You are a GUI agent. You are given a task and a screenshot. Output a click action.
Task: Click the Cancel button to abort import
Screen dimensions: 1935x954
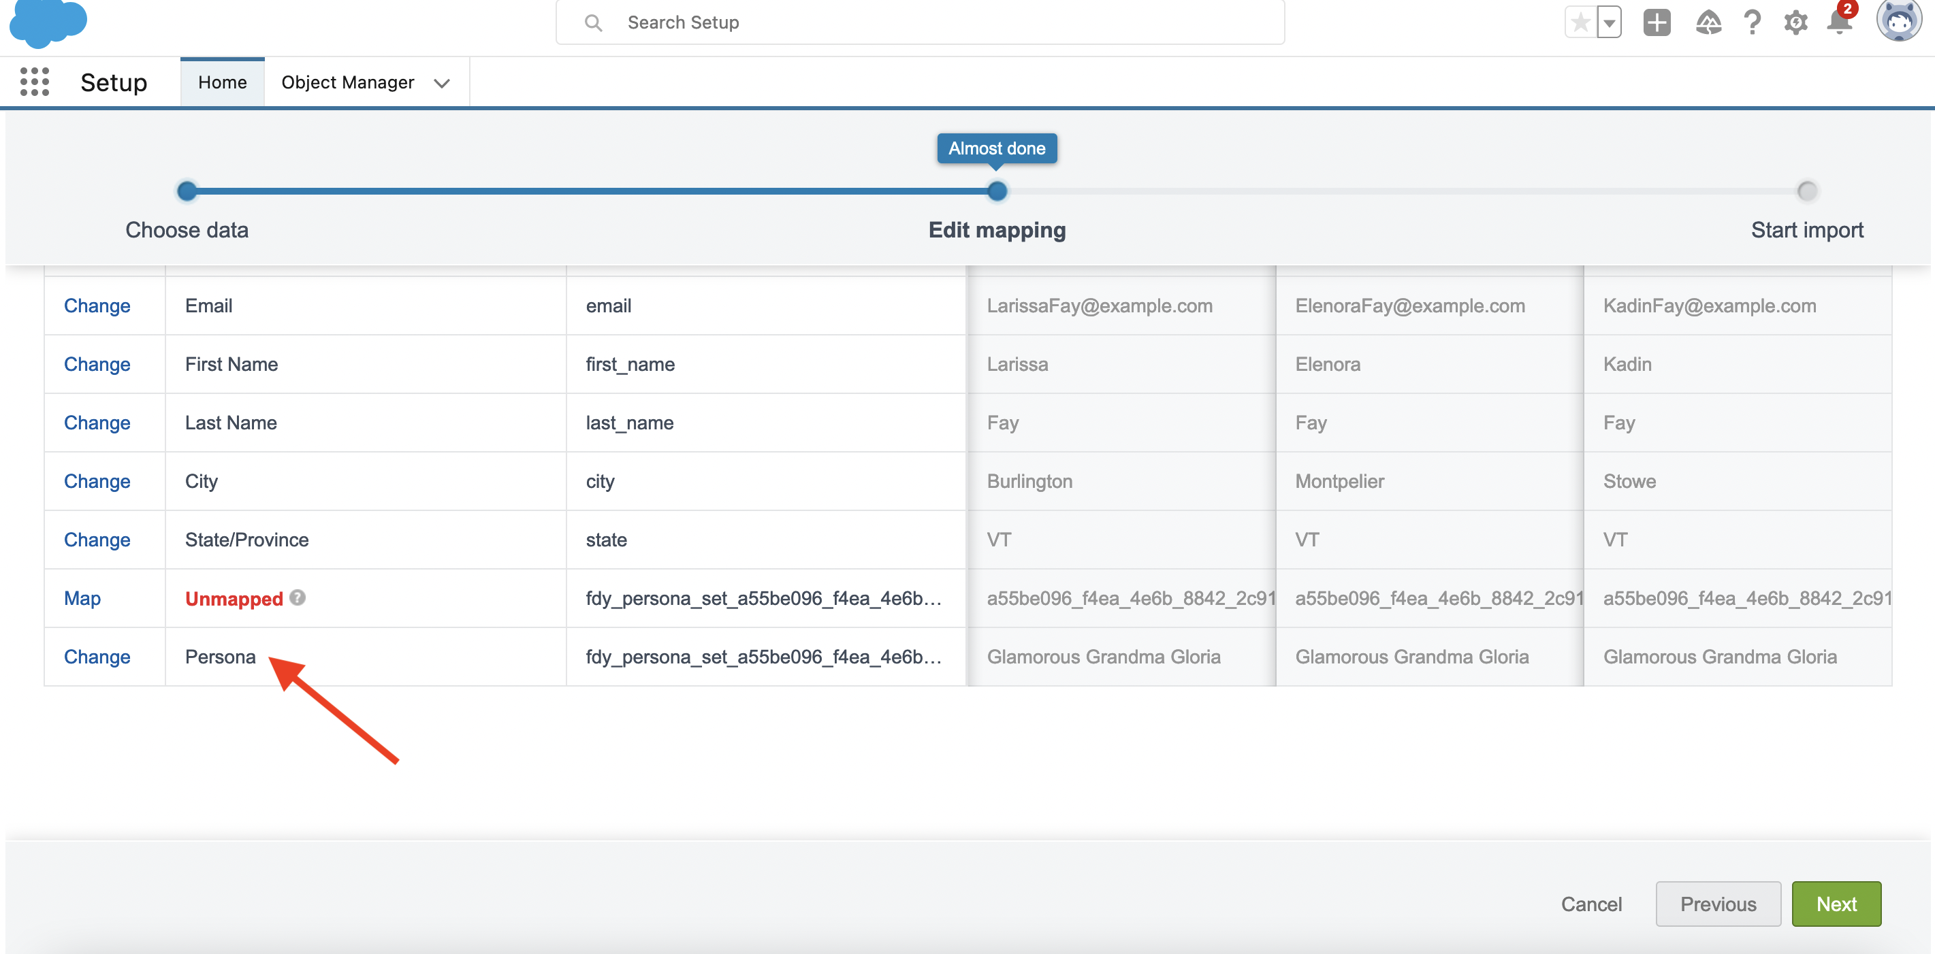click(1595, 902)
